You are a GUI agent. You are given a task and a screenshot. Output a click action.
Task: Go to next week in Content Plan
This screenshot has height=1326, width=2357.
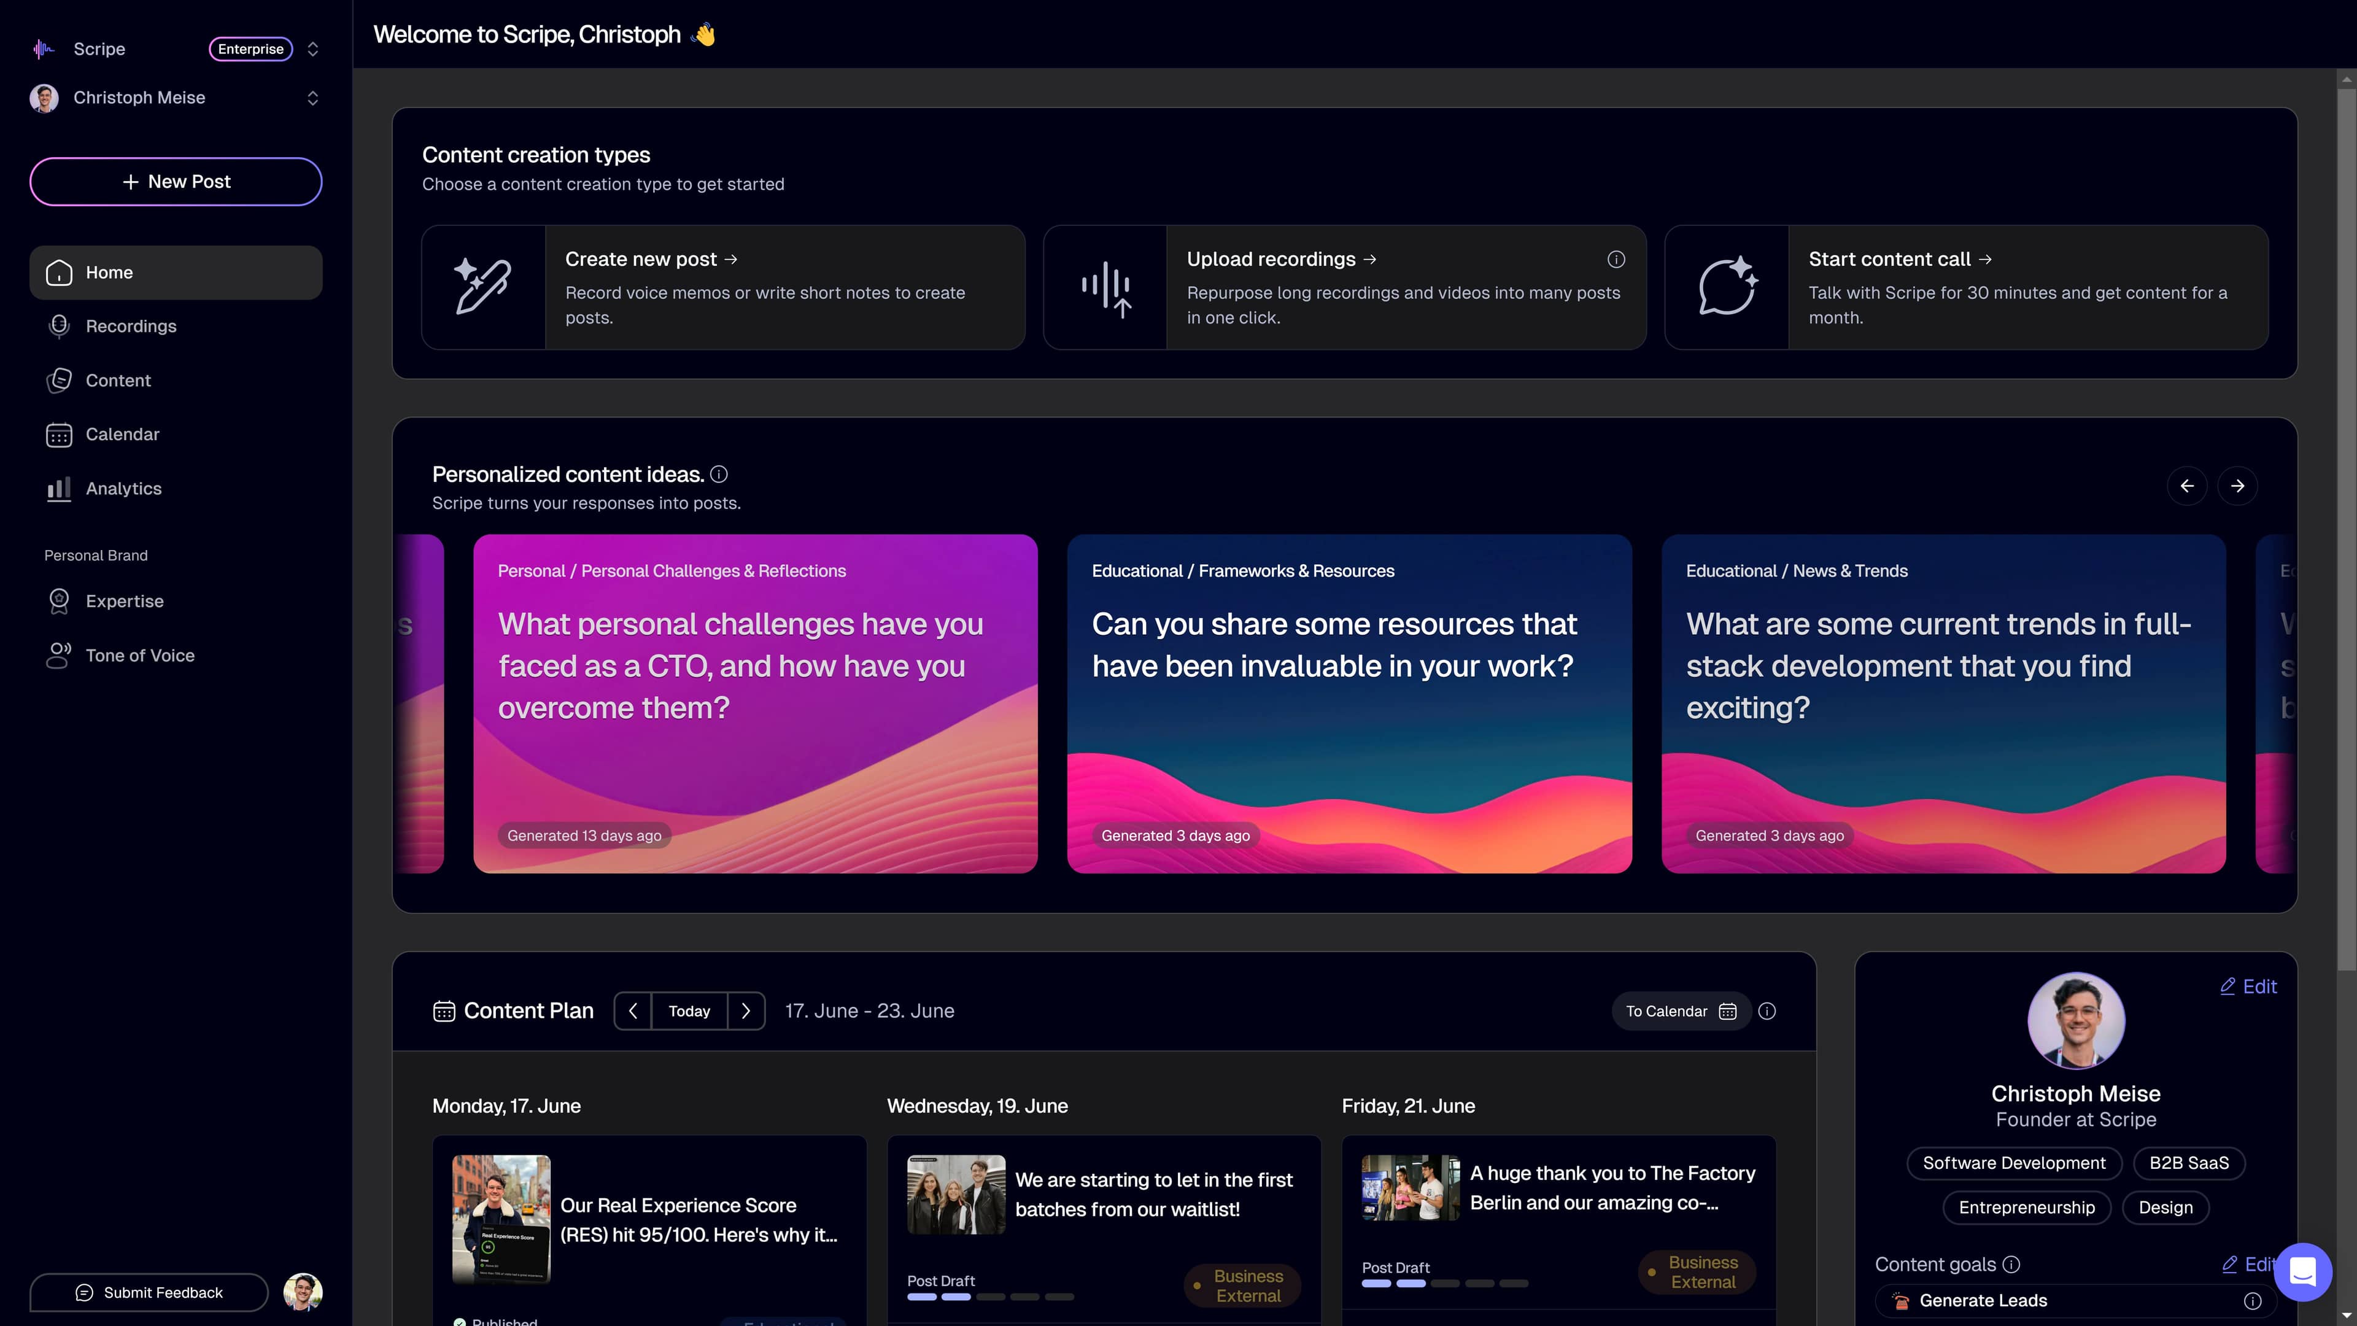(746, 1011)
